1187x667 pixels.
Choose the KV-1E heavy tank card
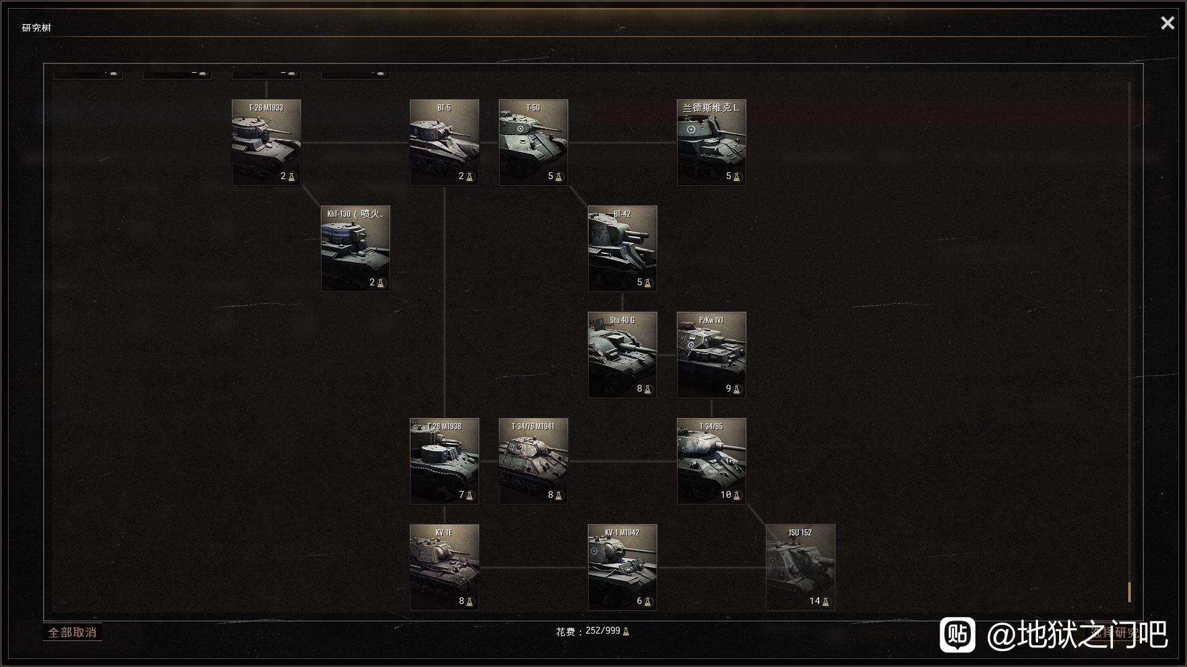pyautogui.click(x=444, y=568)
